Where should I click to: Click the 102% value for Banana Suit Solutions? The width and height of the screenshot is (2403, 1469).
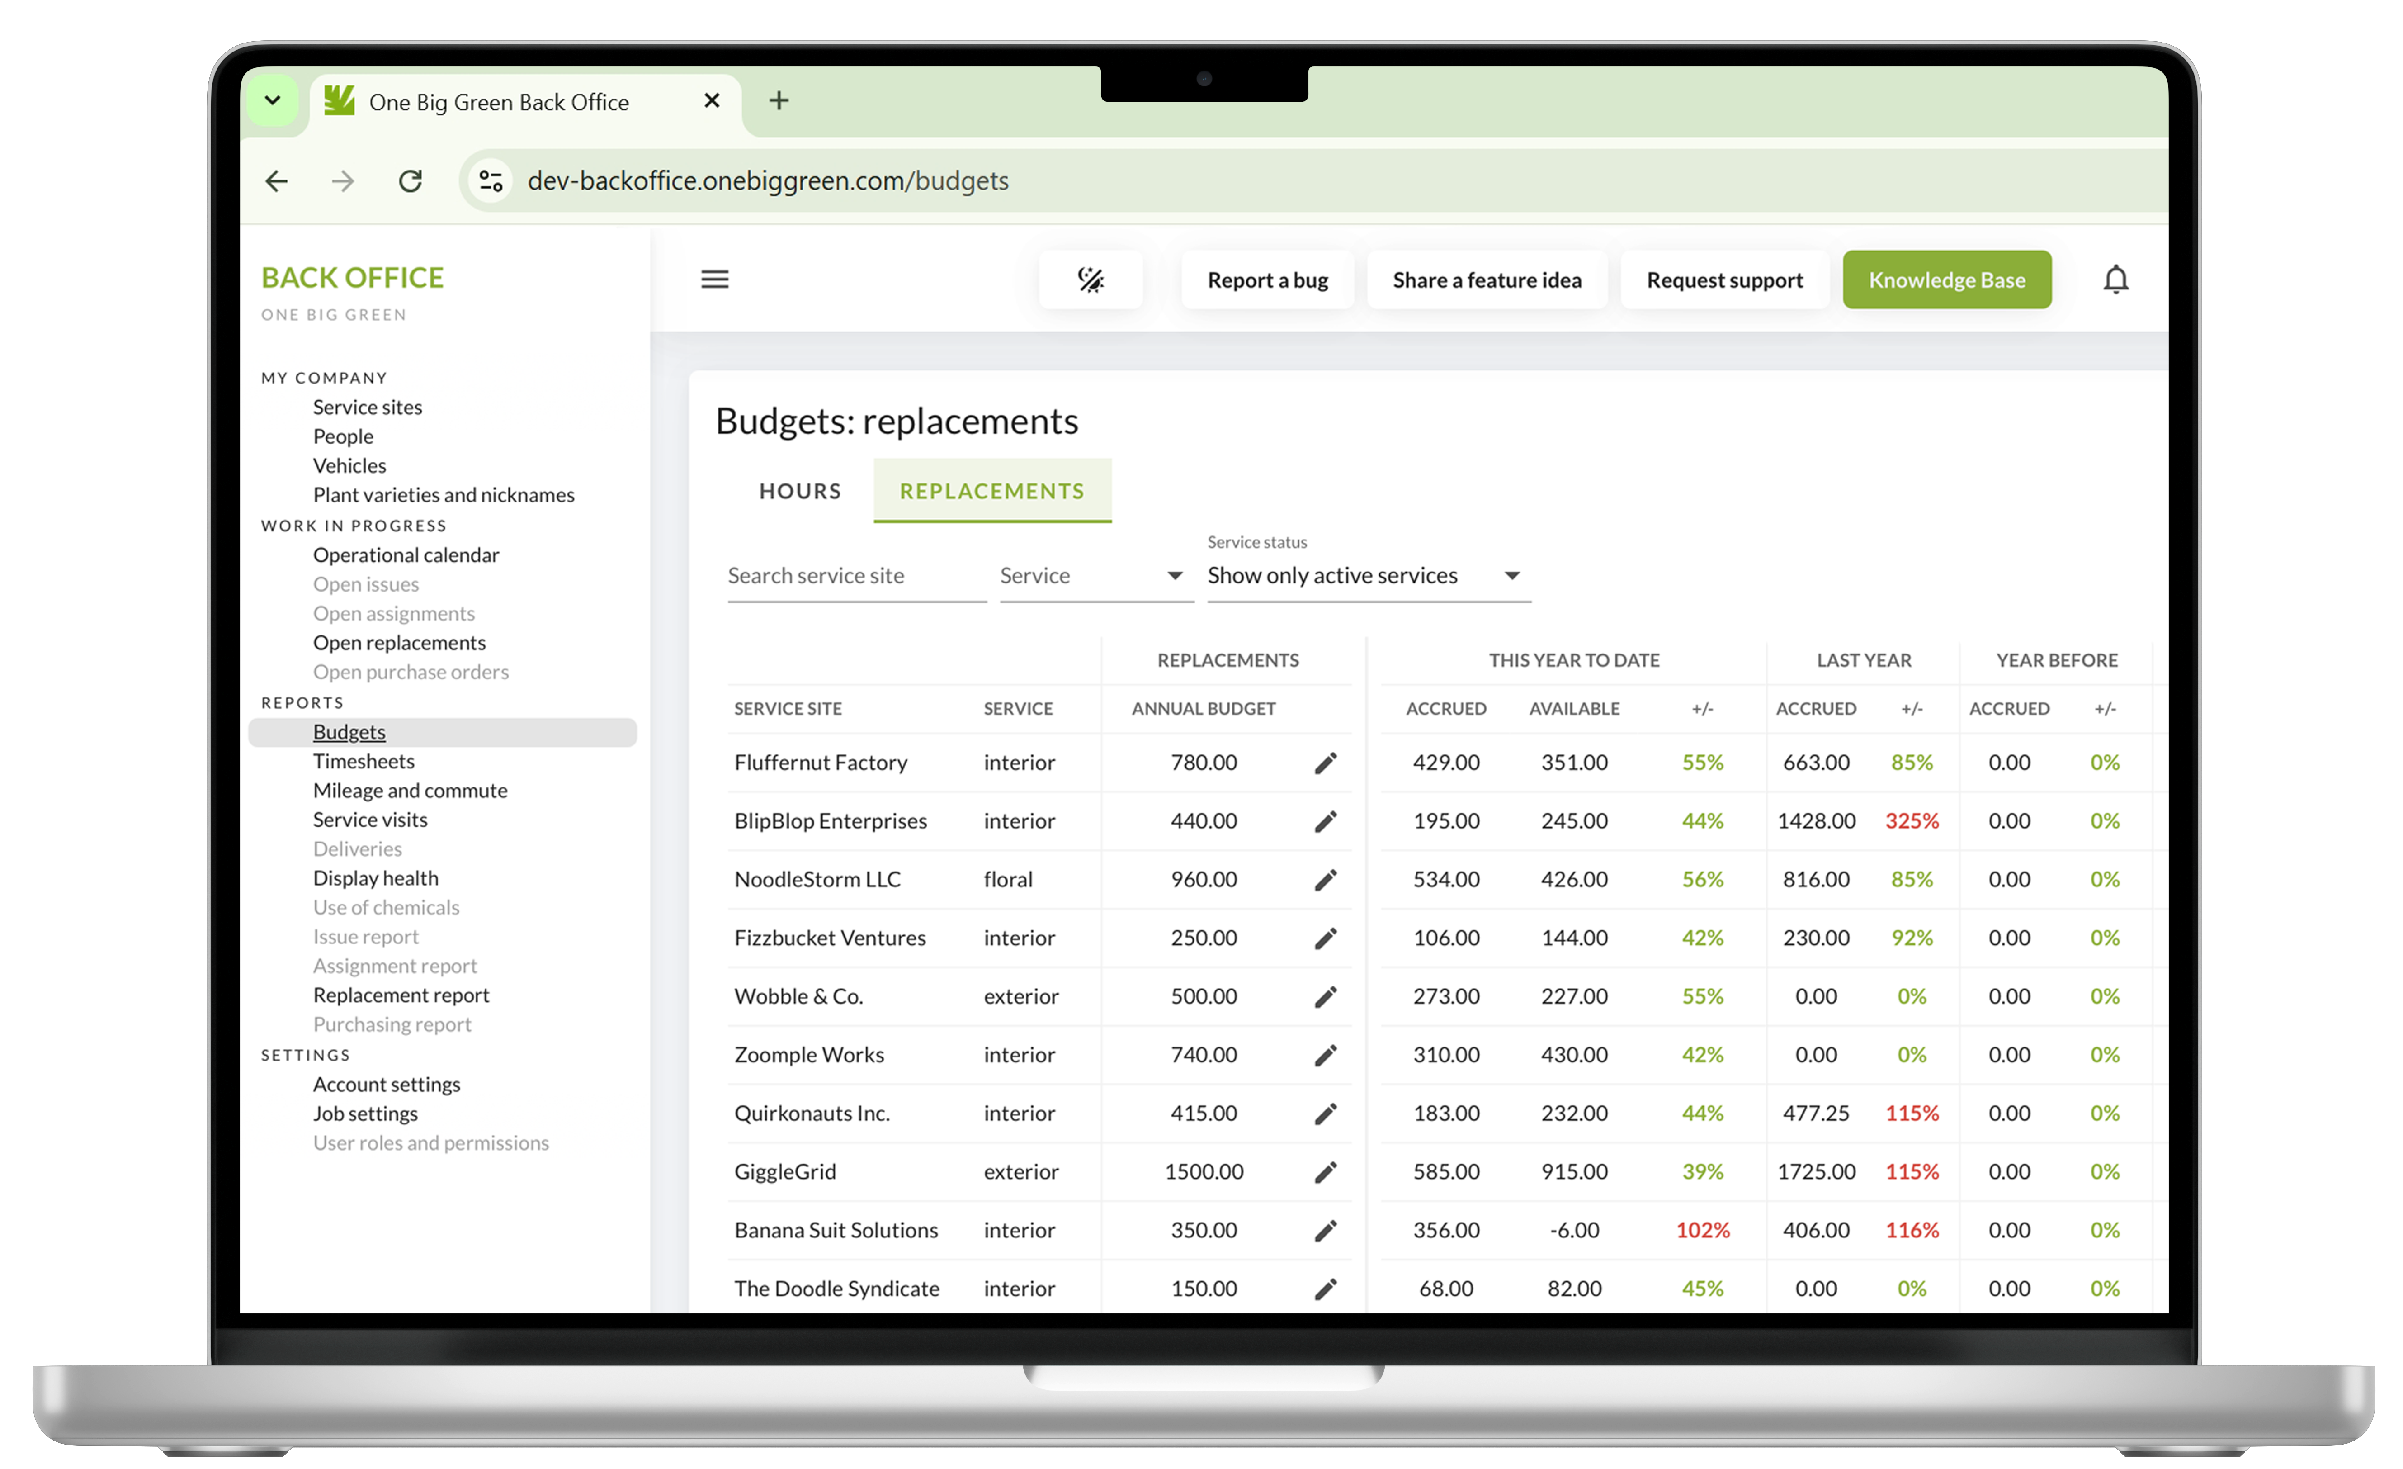(1703, 1231)
